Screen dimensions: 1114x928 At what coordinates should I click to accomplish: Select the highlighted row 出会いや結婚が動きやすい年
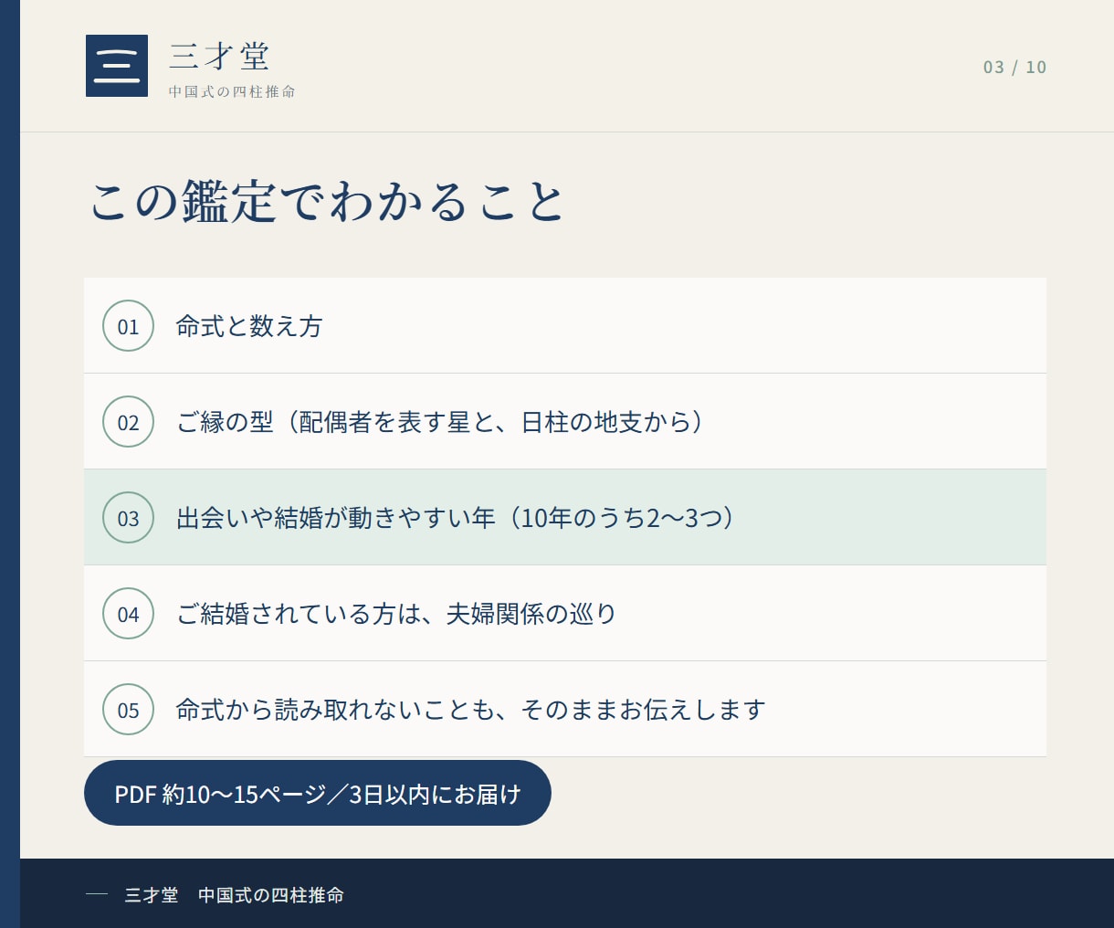565,517
